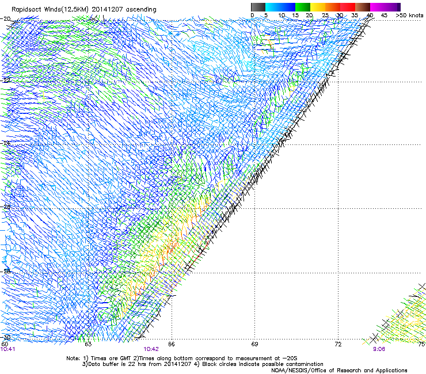Click the "Rapidsact Winds(12.5KM) 20141207 ascending" title

84,10
